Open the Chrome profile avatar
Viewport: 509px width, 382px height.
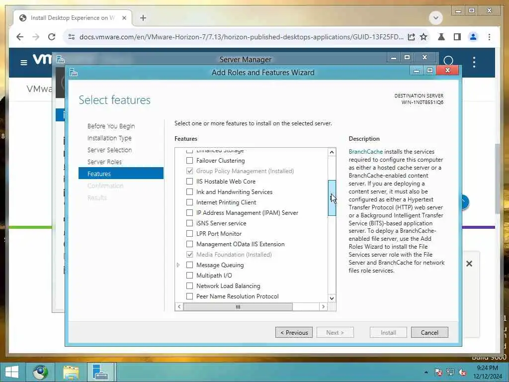[473, 37]
